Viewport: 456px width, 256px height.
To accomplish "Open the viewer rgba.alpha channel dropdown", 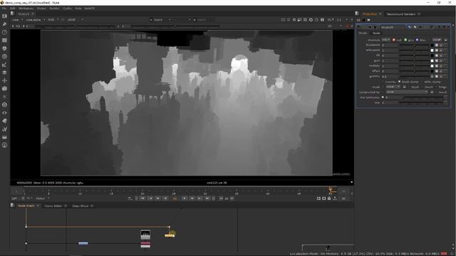I will pyautogui.click(x=36, y=20).
